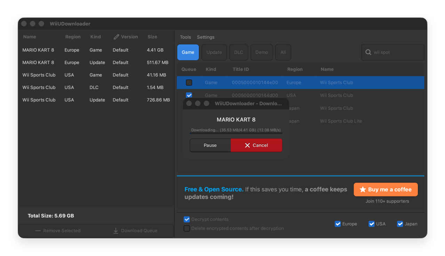Select MARIO KART 8 Update row in queue
Viewport: 445px width, 256px height.
96,62
